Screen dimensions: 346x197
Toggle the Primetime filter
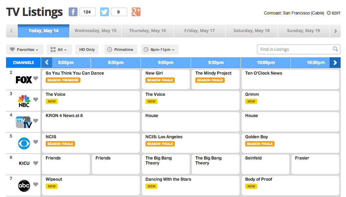(x=121, y=50)
